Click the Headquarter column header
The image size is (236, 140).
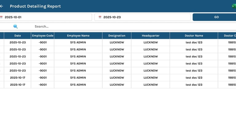click(x=151, y=36)
